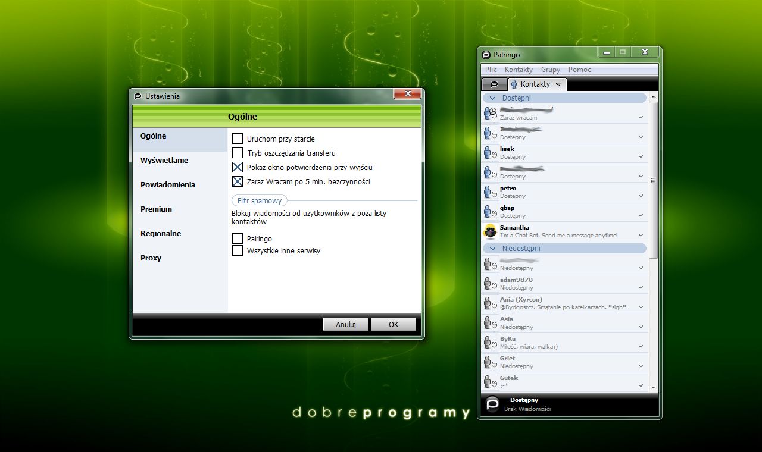Viewport: 762px width, 452px height.
Task: Close the Ustawienia dialog
Action: coord(408,93)
